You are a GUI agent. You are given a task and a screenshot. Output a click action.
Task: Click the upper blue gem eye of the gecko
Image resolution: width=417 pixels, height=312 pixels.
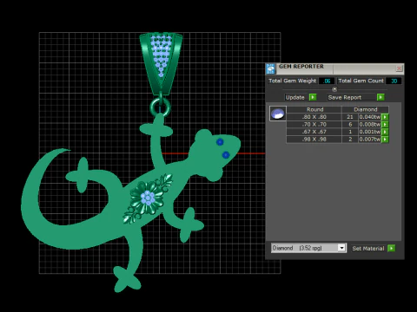tap(220, 142)
